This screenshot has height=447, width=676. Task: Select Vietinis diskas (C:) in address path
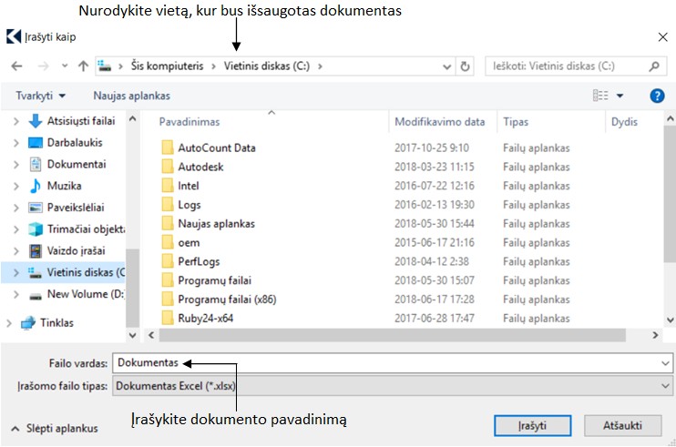point(266,66)
